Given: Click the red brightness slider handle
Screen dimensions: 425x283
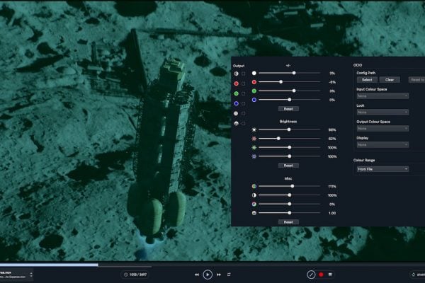Looking at the screenshot, I should pos(278,139).
